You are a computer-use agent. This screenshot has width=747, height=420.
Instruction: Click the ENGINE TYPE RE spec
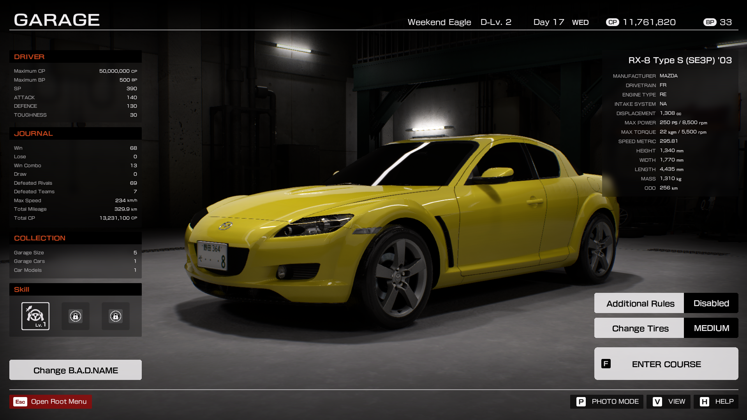coord(644,94)
